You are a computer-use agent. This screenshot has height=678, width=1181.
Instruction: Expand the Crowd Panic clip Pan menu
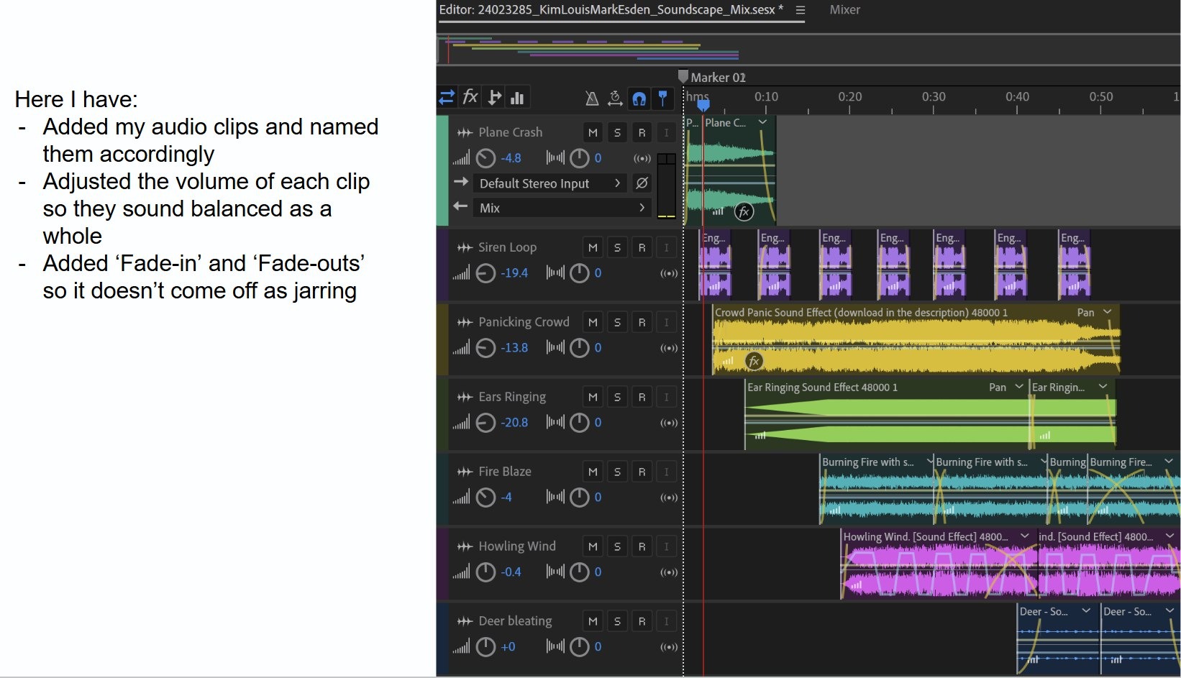click(x=1107, y=312)
